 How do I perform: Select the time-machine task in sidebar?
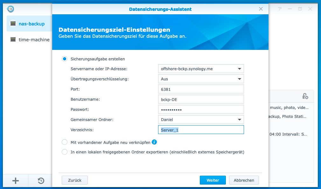[34, 40]
